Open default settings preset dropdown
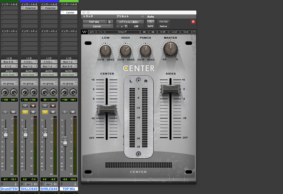283x194 pixels. pyautogui.click(x=130, y=22)
